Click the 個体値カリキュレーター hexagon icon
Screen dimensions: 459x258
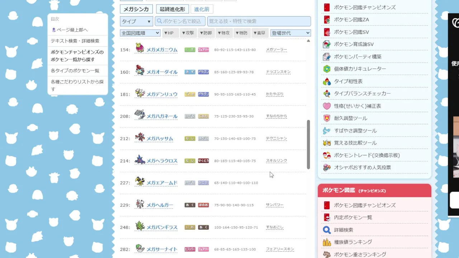(327, 69)
